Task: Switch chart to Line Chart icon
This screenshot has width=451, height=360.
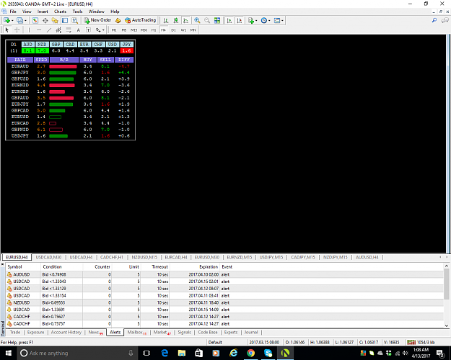Action: coord(185,20)
